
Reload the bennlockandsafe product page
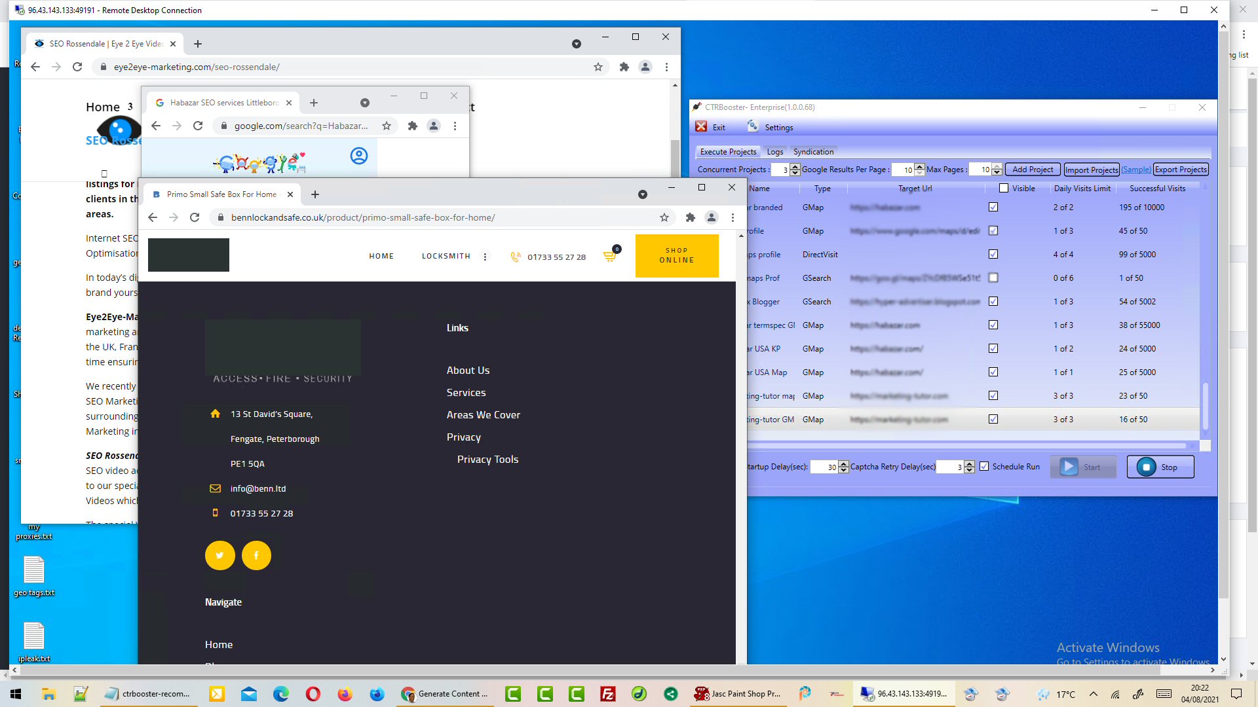(x=195, y=217)
